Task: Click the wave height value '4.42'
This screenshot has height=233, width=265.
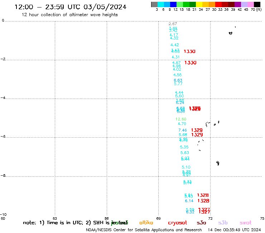Action: pos(175,45)
